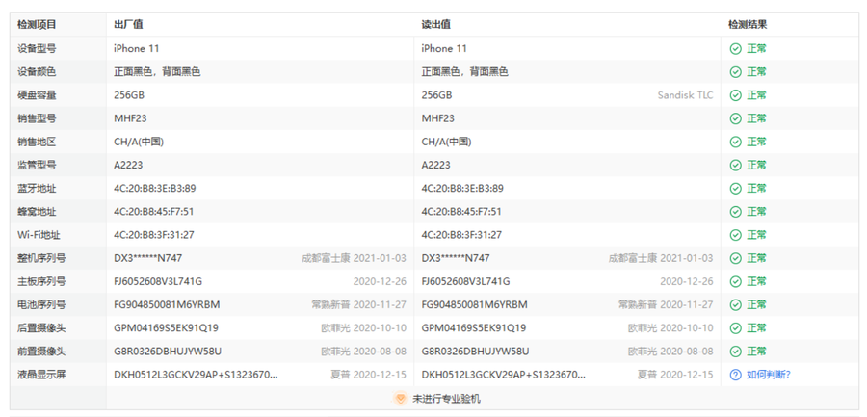The height and width of the screenshot is (417, 867).
Task: Click the Sandisk TLC note
Action: (685, 95)
